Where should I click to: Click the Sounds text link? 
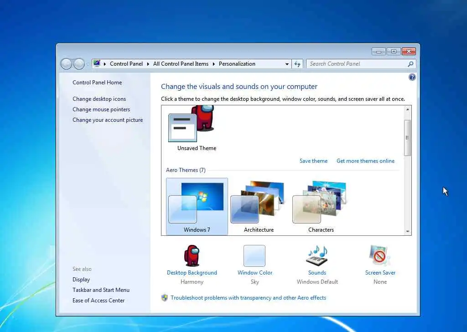tap(317, 273)
